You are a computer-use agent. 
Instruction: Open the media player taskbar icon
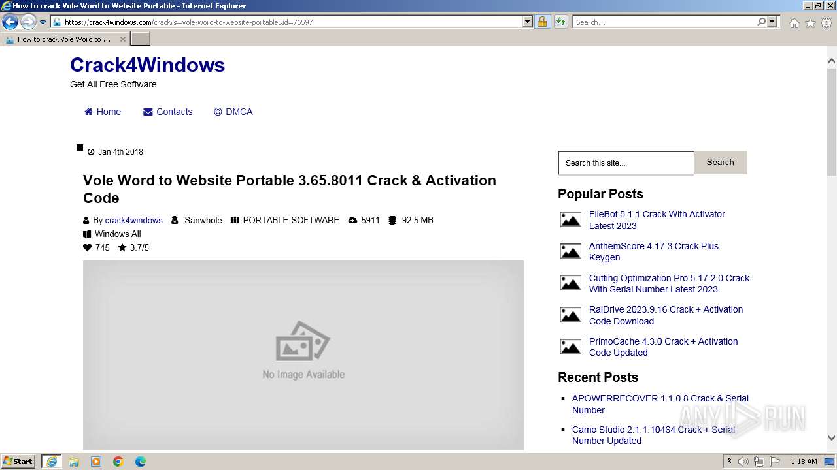96,462
